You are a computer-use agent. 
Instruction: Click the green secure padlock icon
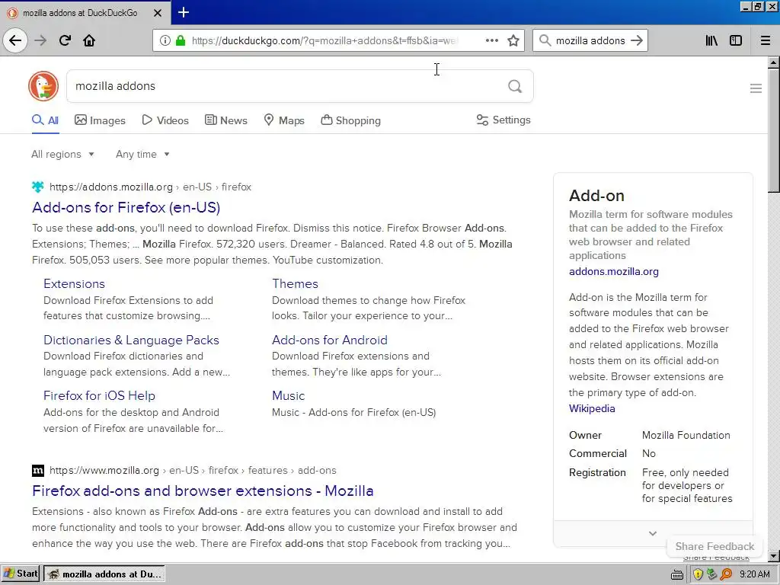pyautogui.click(x=180, y=40)
